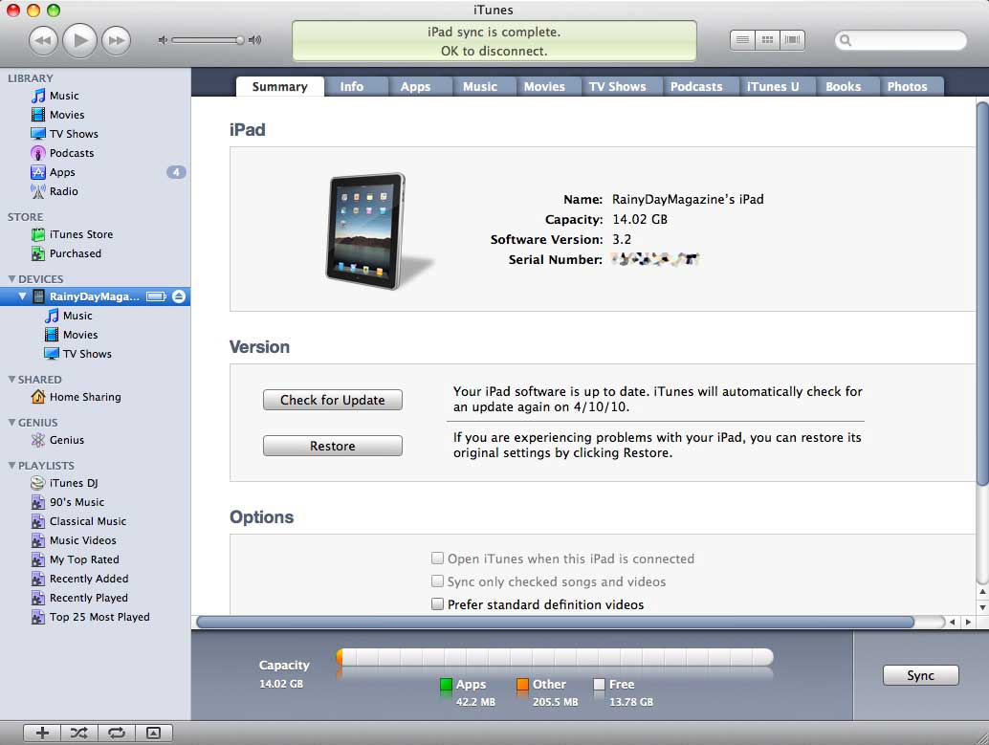This screenshot has width=989, height=745.
Task: Click the low volume speaker icon
Action: click(163, 40)
